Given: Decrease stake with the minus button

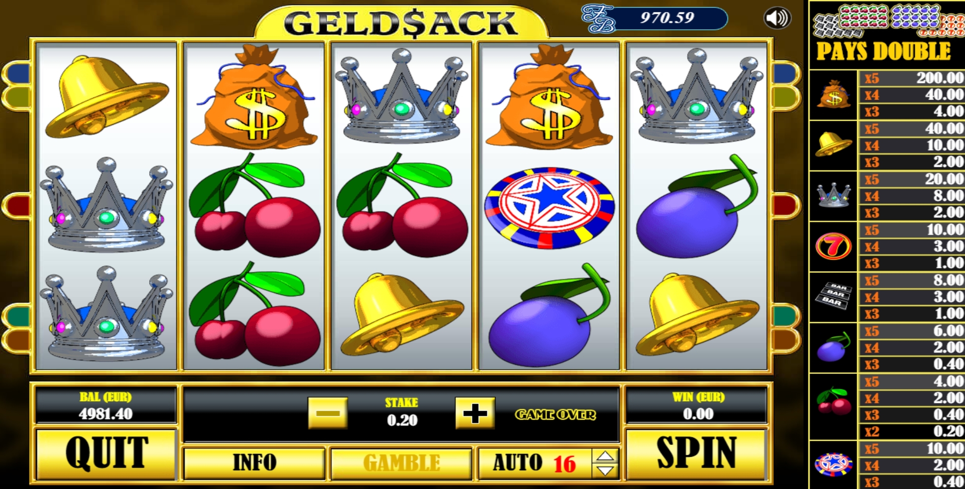Looking at the screenshot, I should (x=328, y=413).
